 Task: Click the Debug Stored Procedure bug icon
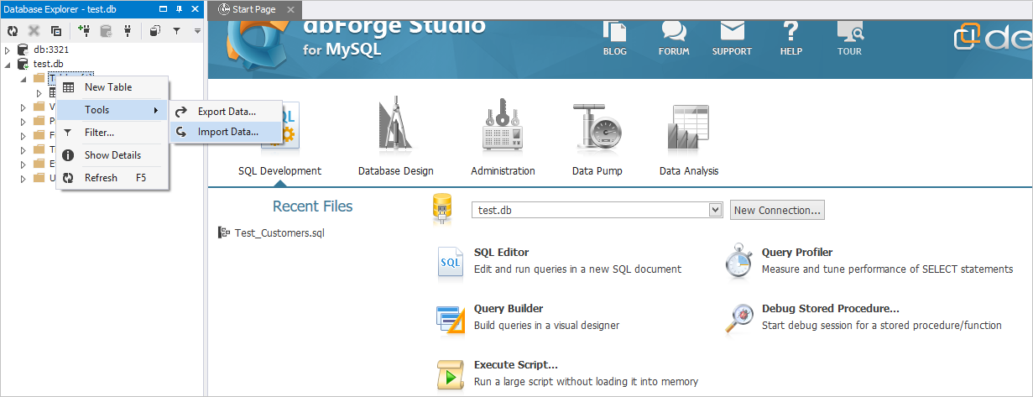tap(738, 319)
